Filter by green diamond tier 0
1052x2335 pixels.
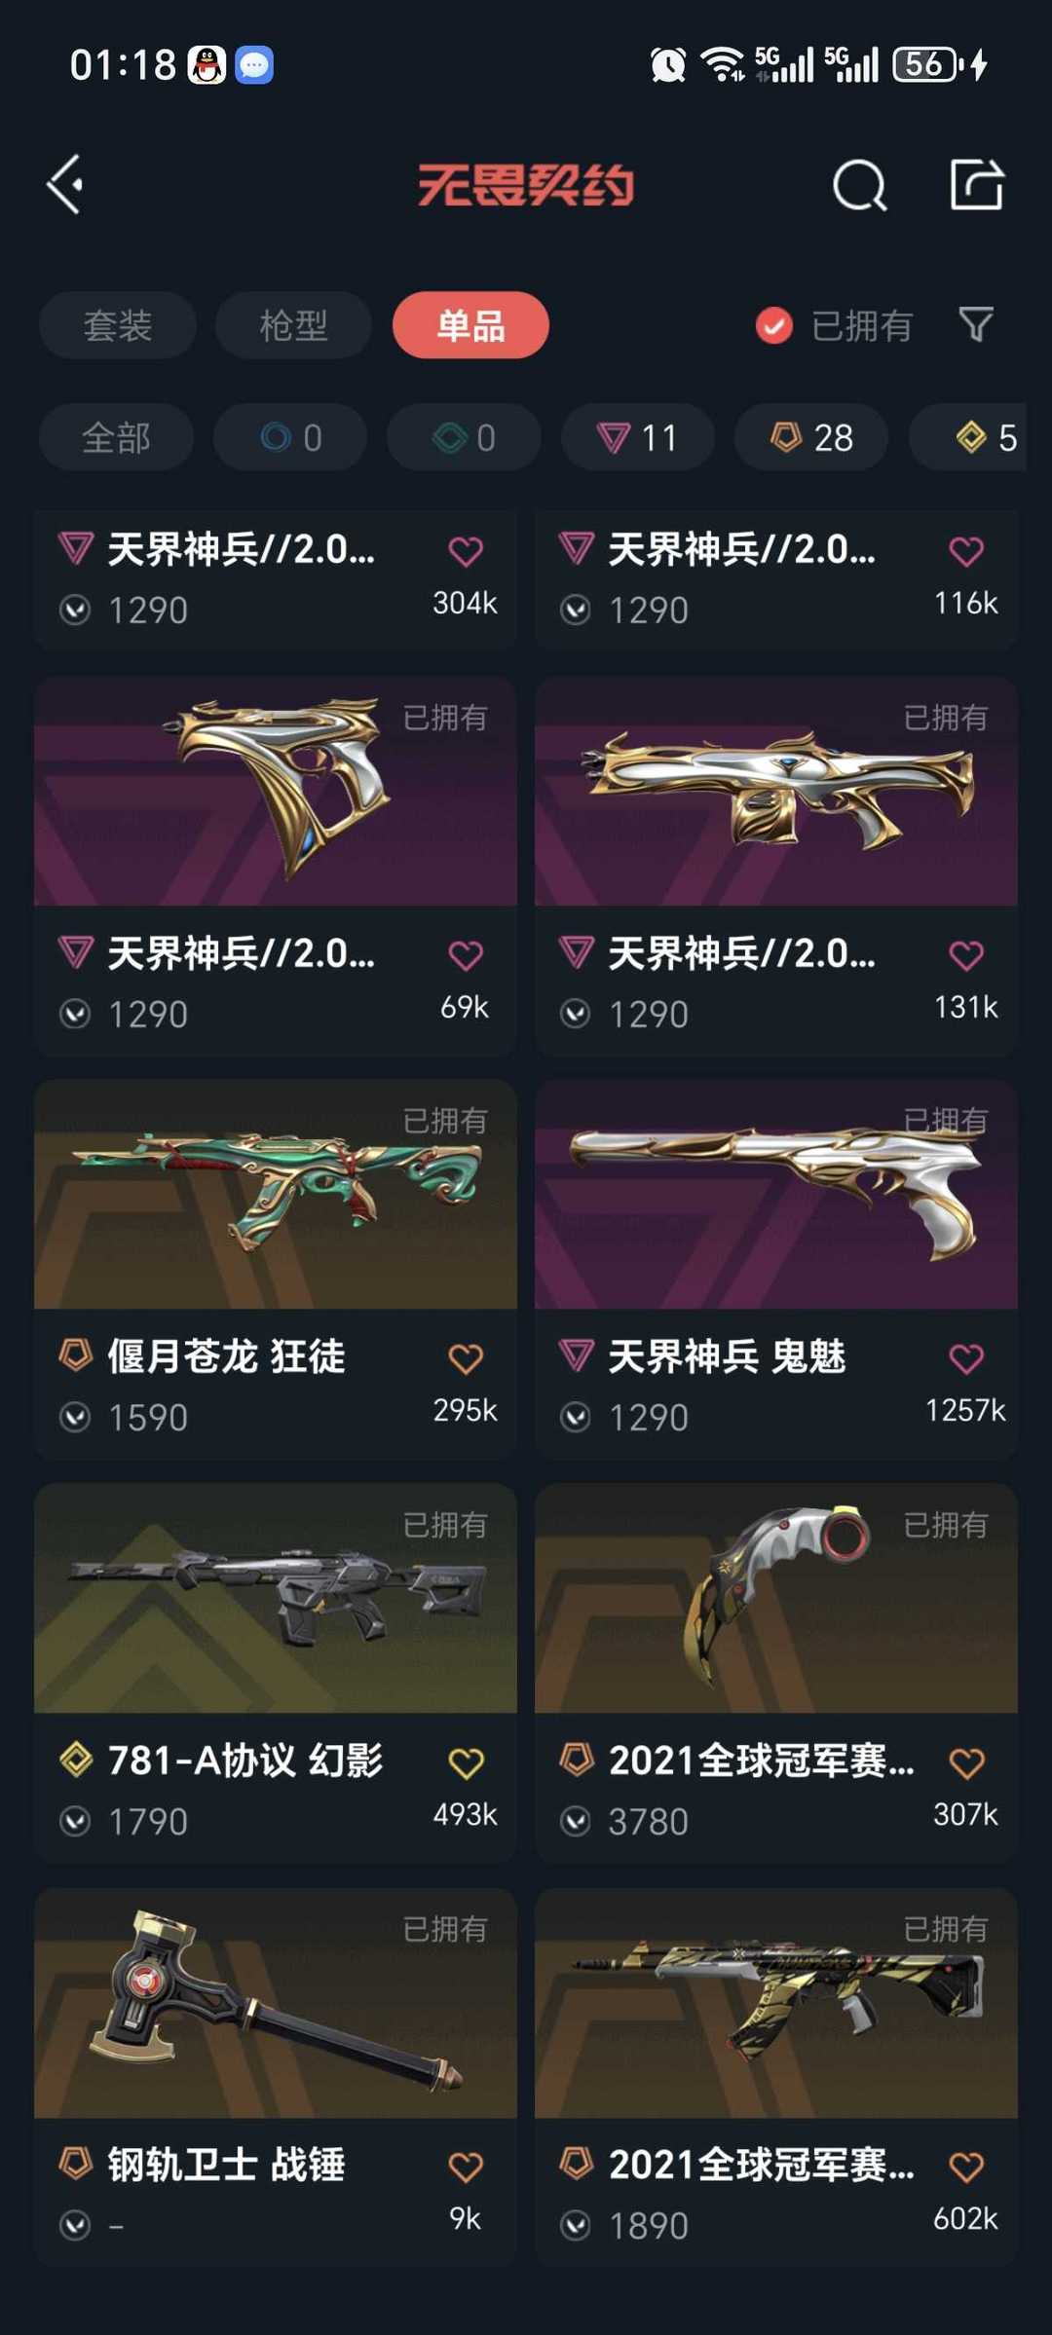pos(464,437)
